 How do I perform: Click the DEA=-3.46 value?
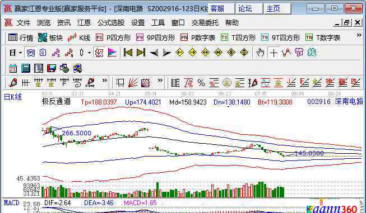[99, 203]
